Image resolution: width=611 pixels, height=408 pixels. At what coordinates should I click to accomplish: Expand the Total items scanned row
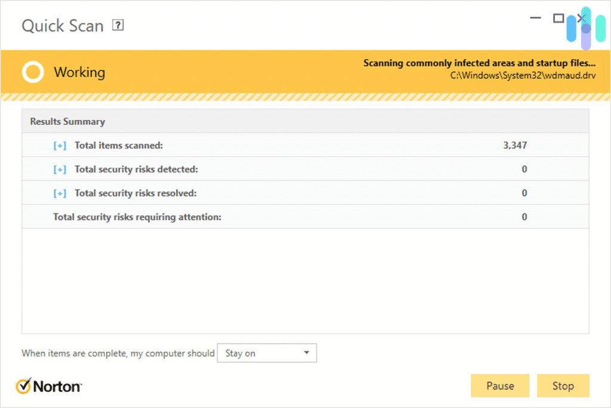point(60,146)
